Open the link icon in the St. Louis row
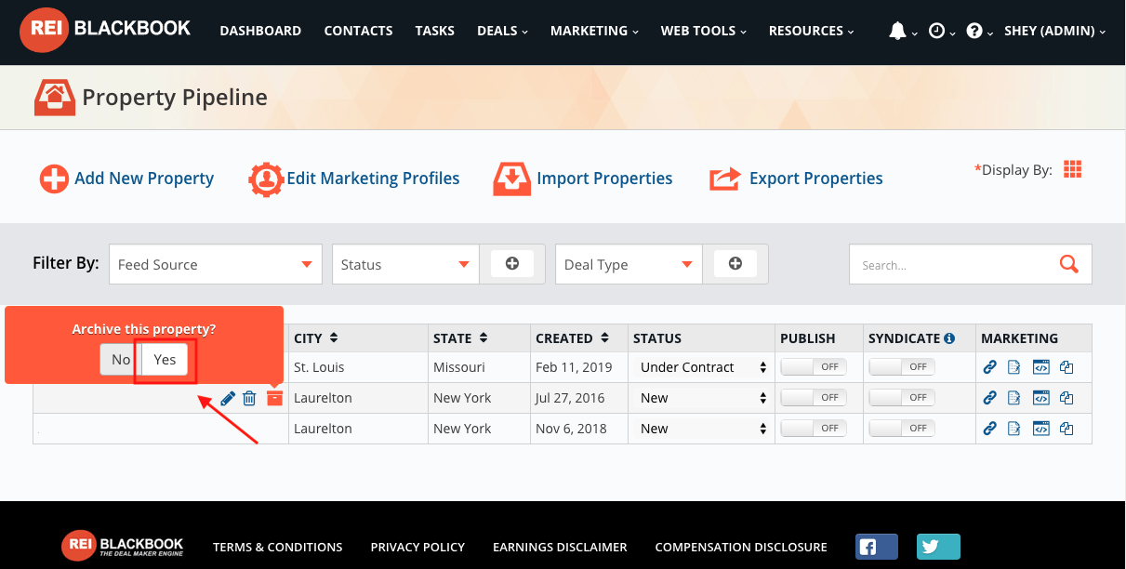The height and width of the screenshot is (569, 1126). pos(990,367)
